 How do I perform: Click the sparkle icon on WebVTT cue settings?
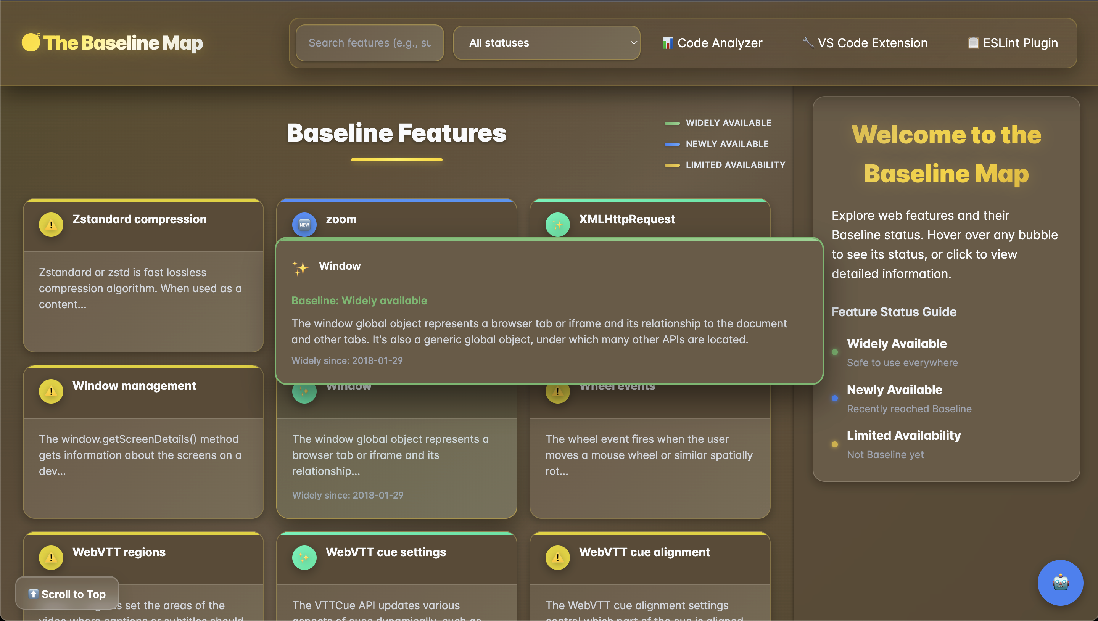(304, 557)
